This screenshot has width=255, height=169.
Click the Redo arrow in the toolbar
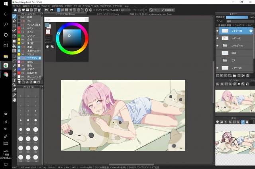point(51,10)
